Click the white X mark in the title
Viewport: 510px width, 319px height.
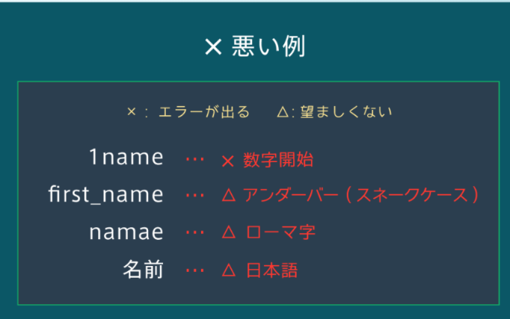coord(213,47)
